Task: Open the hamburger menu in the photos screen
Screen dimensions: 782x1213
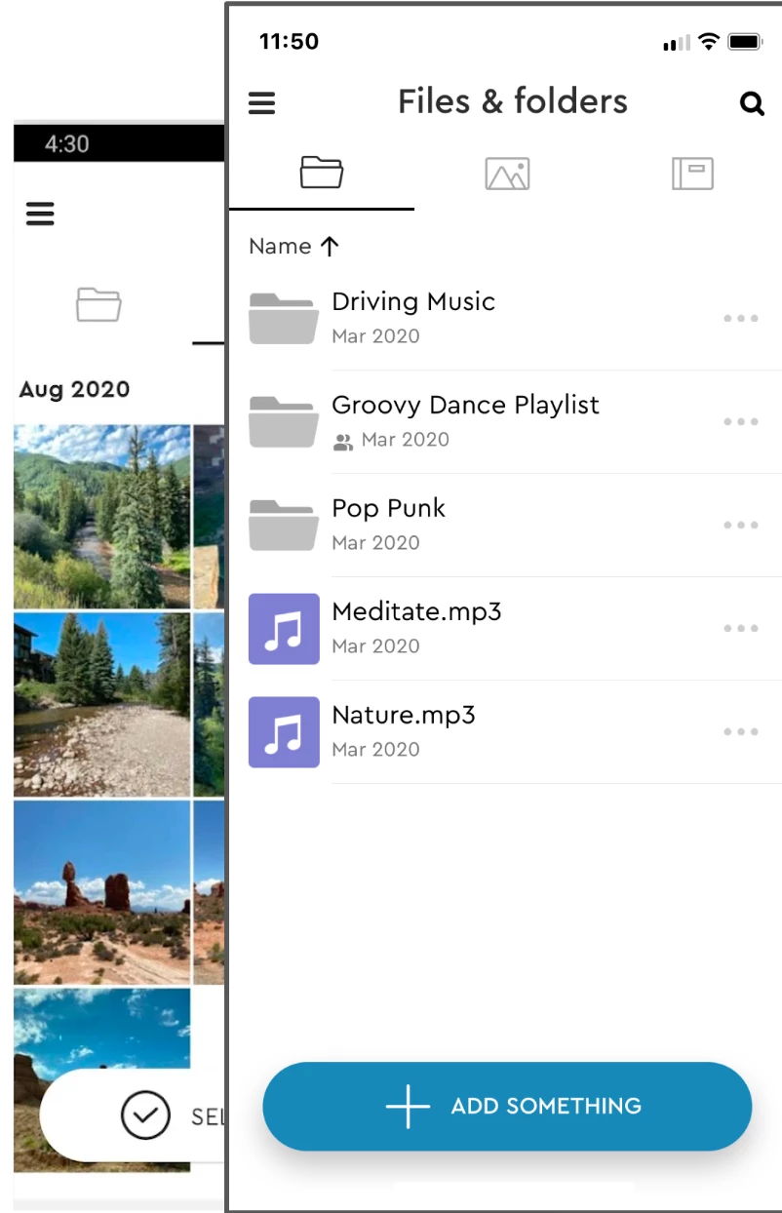Action: tap(40, 214)
